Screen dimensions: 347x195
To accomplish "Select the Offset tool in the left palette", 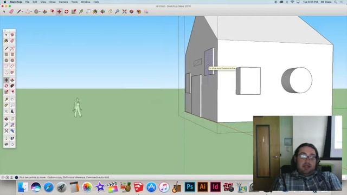I will coord(12,92).
